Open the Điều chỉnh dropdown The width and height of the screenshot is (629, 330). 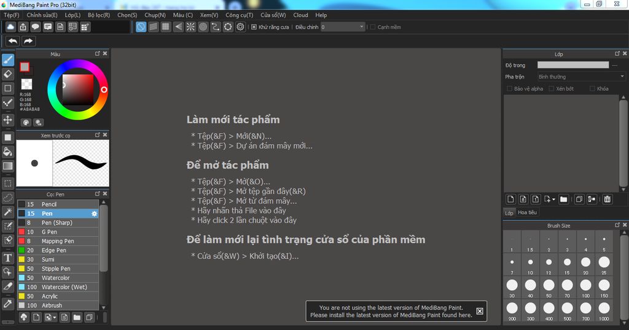click(x=343, y=27)
